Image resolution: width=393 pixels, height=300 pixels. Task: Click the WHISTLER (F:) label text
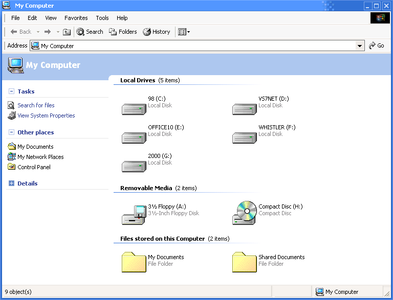[x=277, y=127]
